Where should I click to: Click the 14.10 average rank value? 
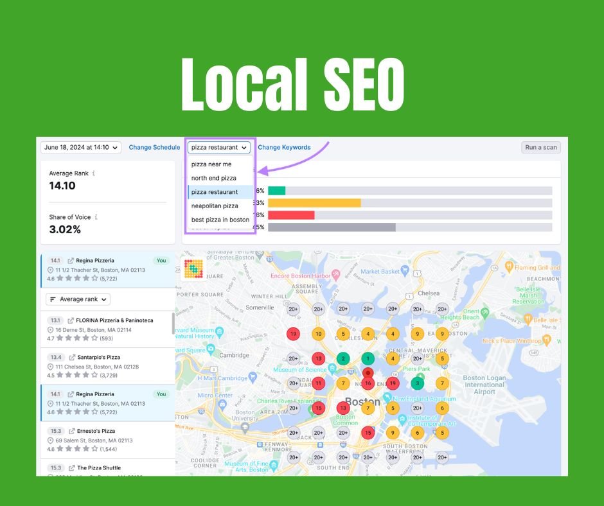tap(62, 186)
